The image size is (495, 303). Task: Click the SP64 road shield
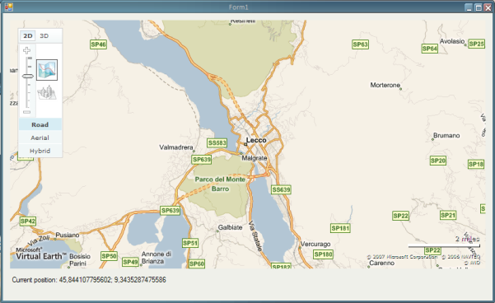(430, 49)
